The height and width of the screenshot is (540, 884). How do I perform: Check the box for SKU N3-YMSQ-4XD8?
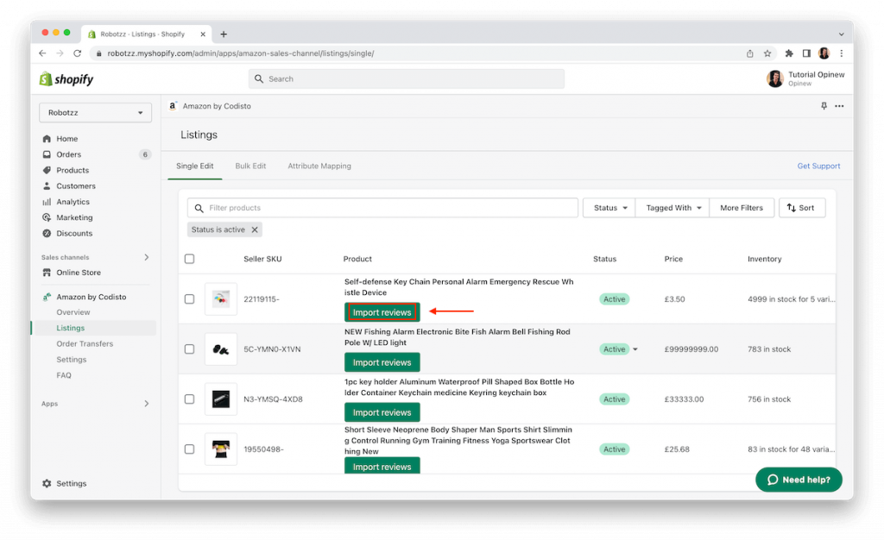coord(189,399)
